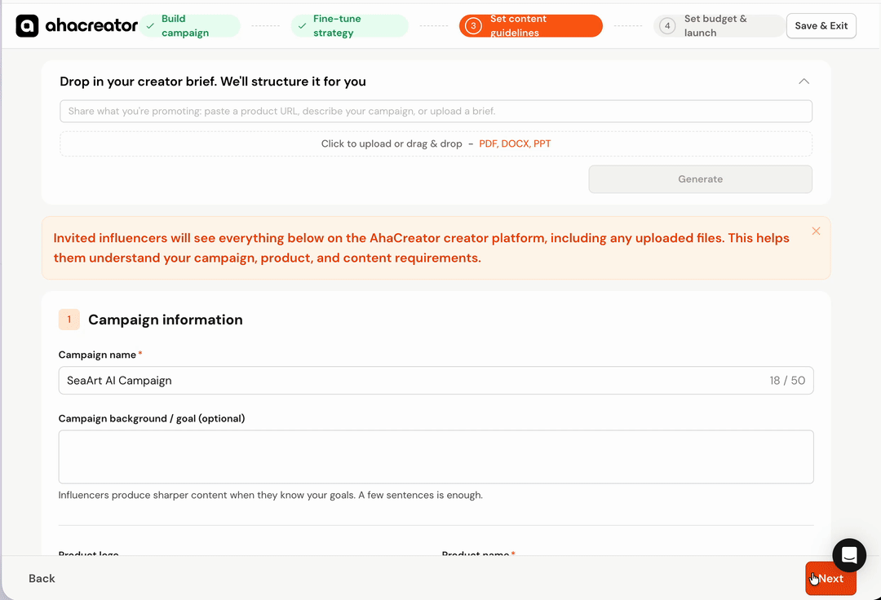Screen dimensions: 881x600
Task: Click 'PDF, DOCX, PPT' file types text
Action: [x=515, y=143]
